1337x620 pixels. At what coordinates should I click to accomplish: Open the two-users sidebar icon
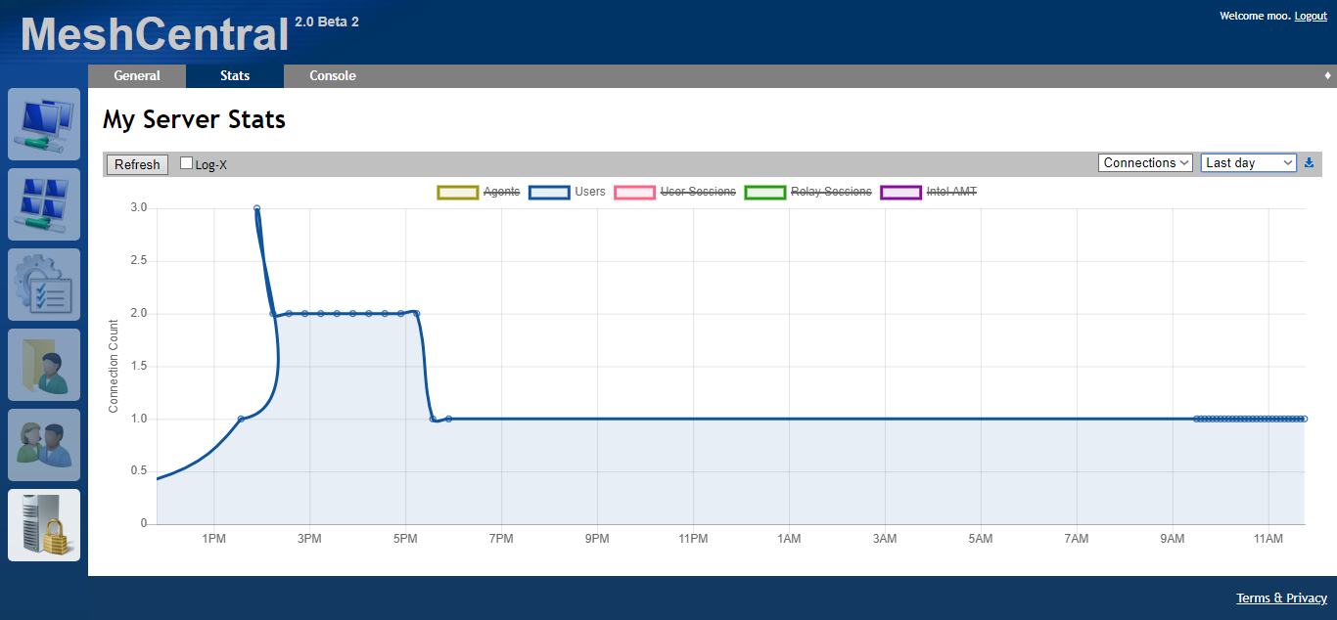[44, 445]
